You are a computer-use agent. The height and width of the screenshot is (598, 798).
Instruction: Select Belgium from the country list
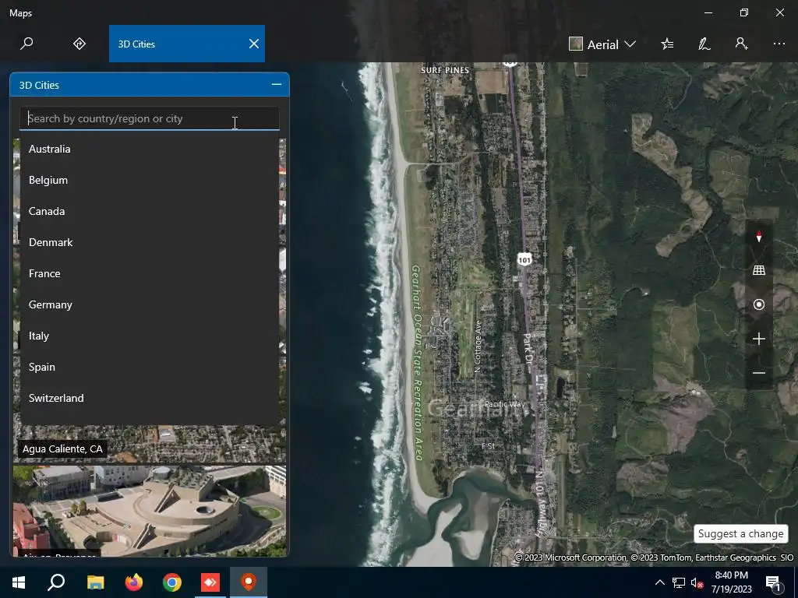pos(150,180)
